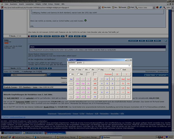
Task: Click the Rücktaste backspace button in calculator
Action: [108, 74]
